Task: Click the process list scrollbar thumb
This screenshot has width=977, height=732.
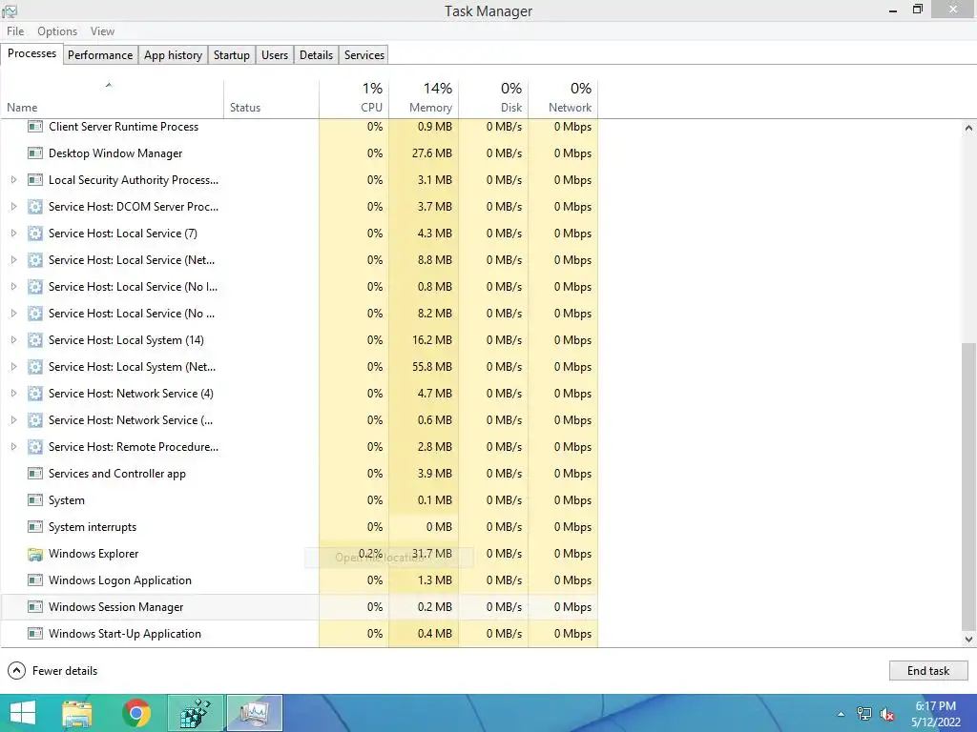Action: [x=968, y=485]
